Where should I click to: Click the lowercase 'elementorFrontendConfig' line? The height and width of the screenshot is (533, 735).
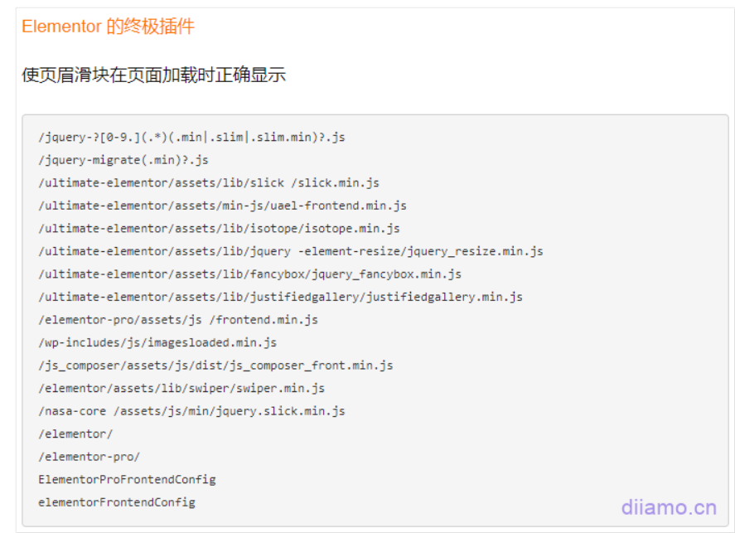tap(117, 502)
